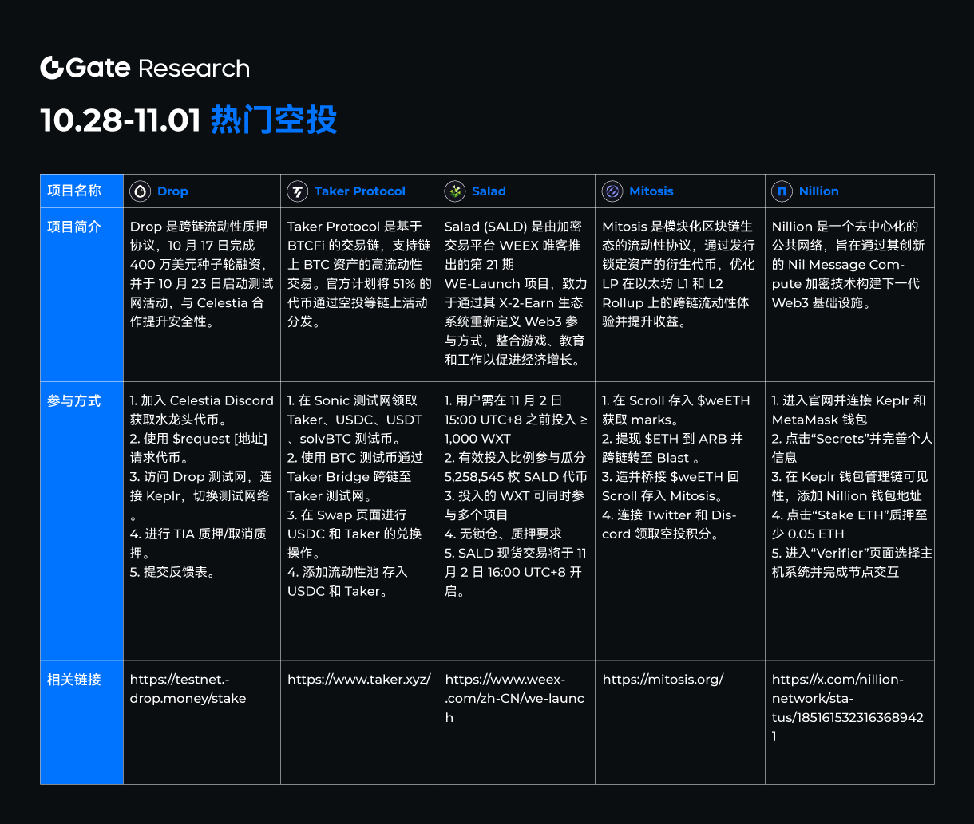Select the 相关链接 row header

(74, 679)
